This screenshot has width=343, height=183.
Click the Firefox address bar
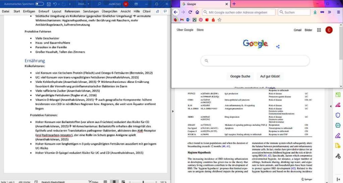(239, 12)
